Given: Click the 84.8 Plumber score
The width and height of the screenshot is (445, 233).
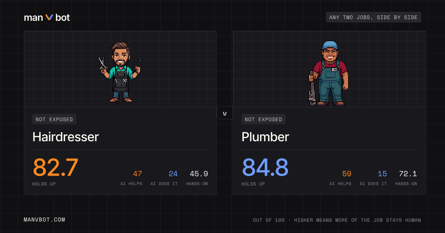Looking at the screenshot, I should coord(265,168).
